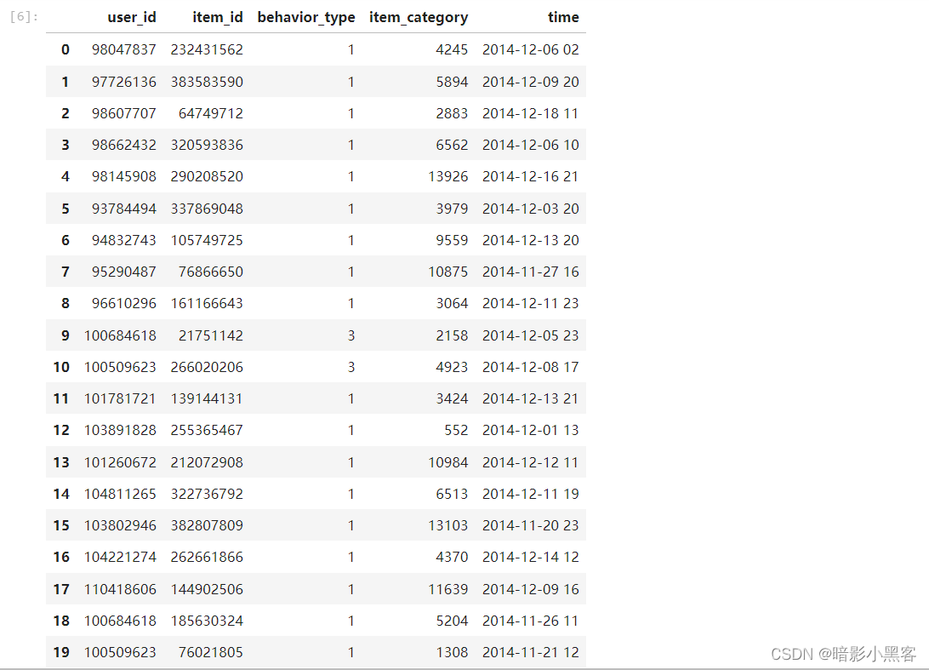Click the user_id column header
The height and width of the screenshot is (670, 929).
pos(132,17)
